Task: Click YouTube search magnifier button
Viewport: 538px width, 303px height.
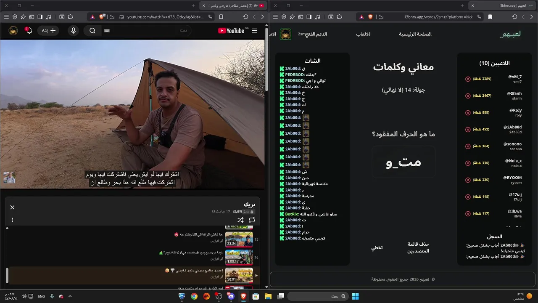Action: pos(92,31)
